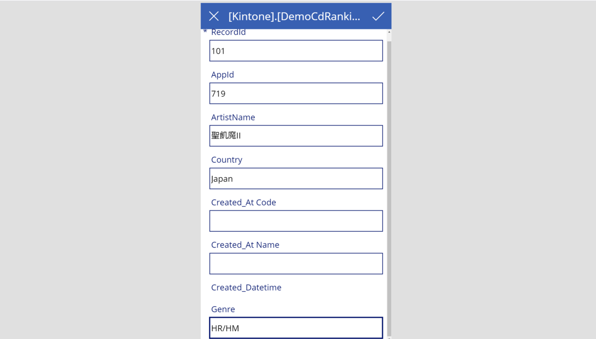Select the AppId field showing 719

[296, 93]
